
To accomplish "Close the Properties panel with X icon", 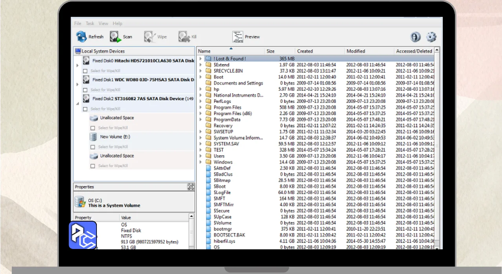I will [191, 187].
